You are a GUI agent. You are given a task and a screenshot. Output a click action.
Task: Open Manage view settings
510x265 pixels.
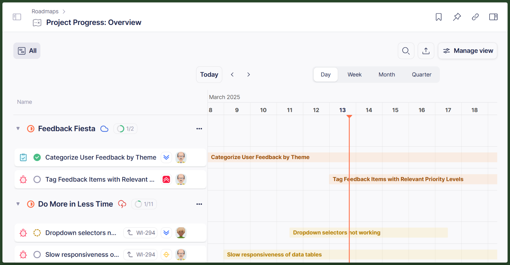click(x=467, y=51)
